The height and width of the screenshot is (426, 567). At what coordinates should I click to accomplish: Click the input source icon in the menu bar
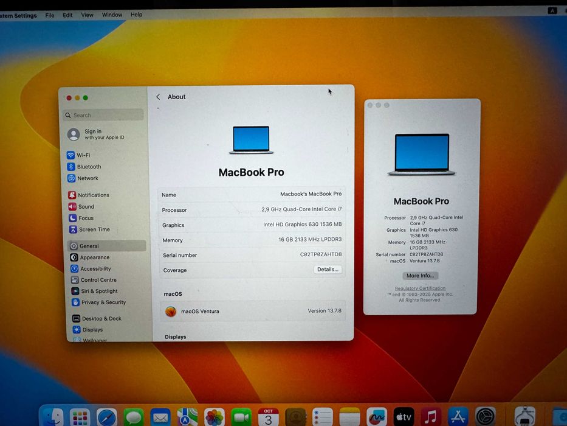(552, 10)
